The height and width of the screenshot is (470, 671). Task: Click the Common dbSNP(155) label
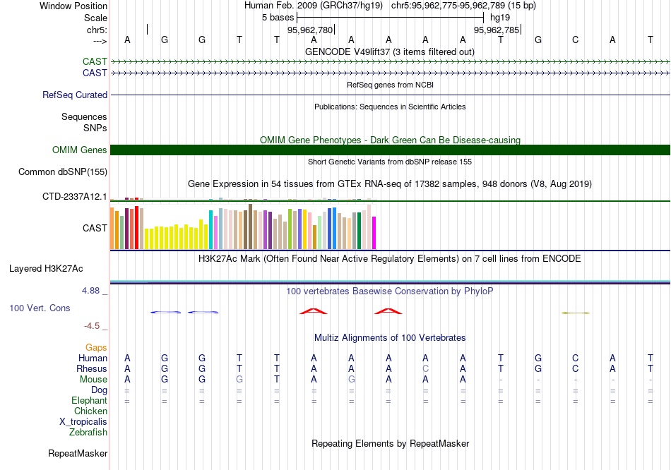(62, 172)
